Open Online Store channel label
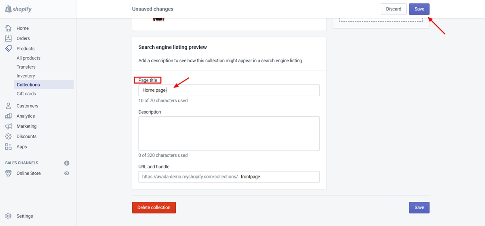The image size is (485, 226). point(29,173)
